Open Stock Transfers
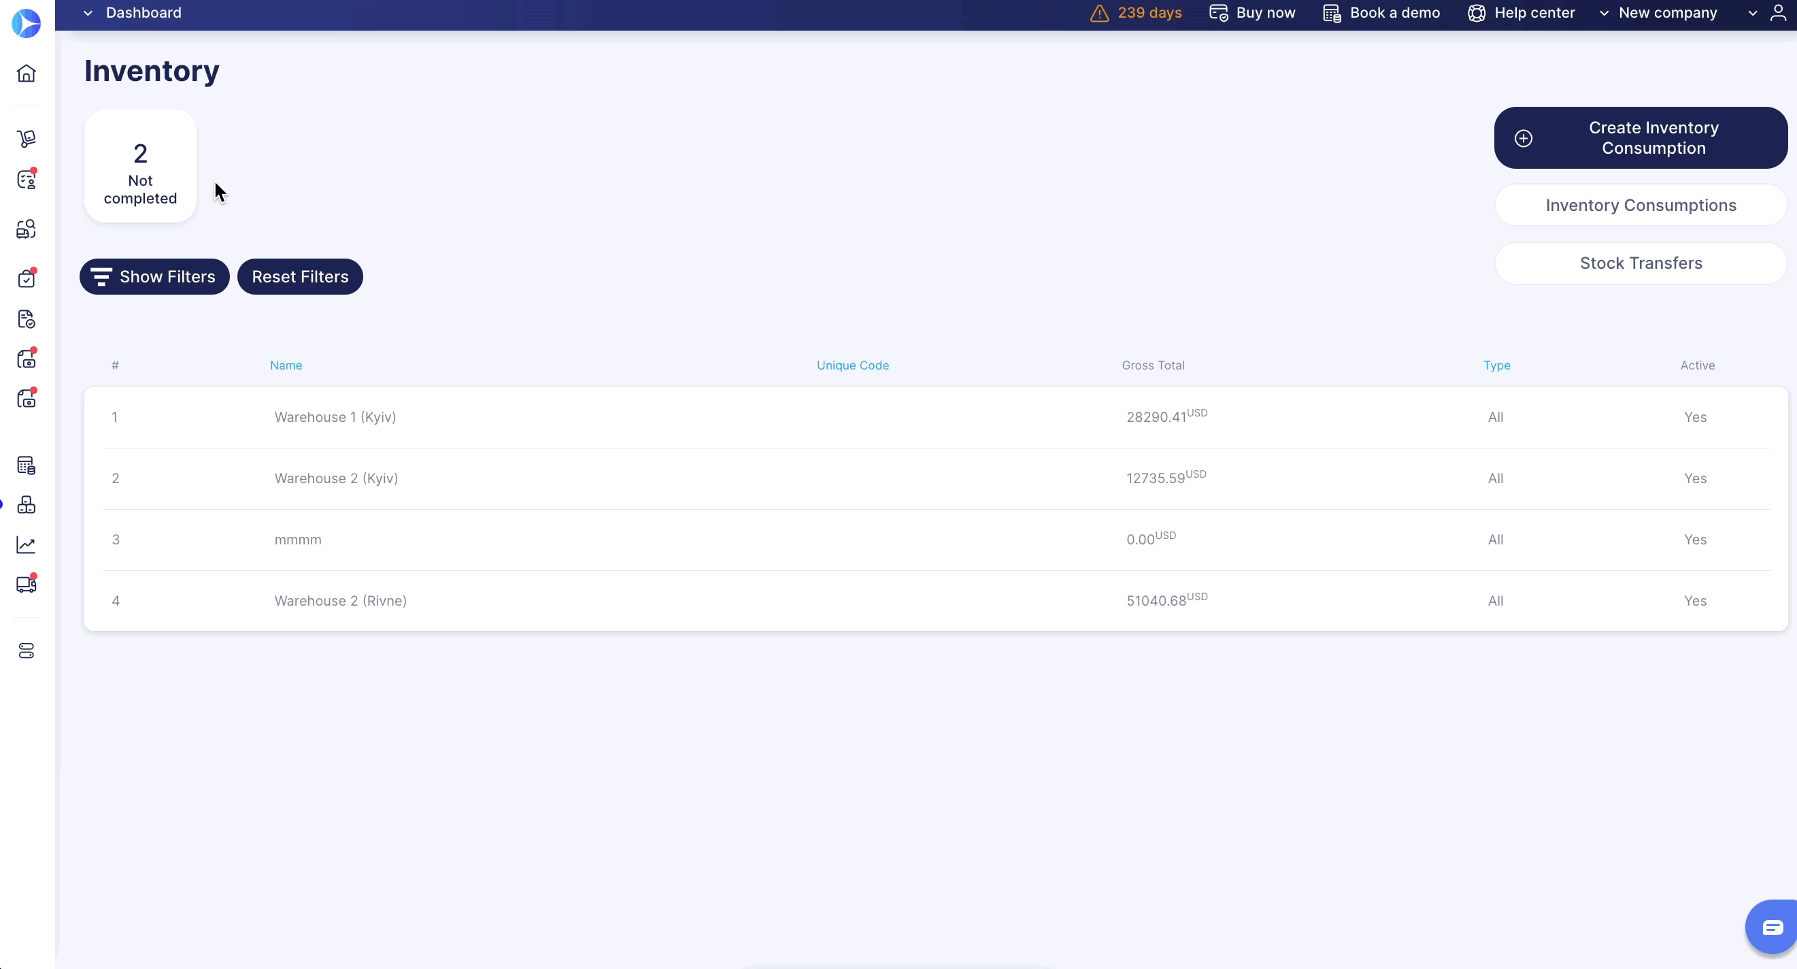This screenshot has height=969, width=1797. [1640, 263]
